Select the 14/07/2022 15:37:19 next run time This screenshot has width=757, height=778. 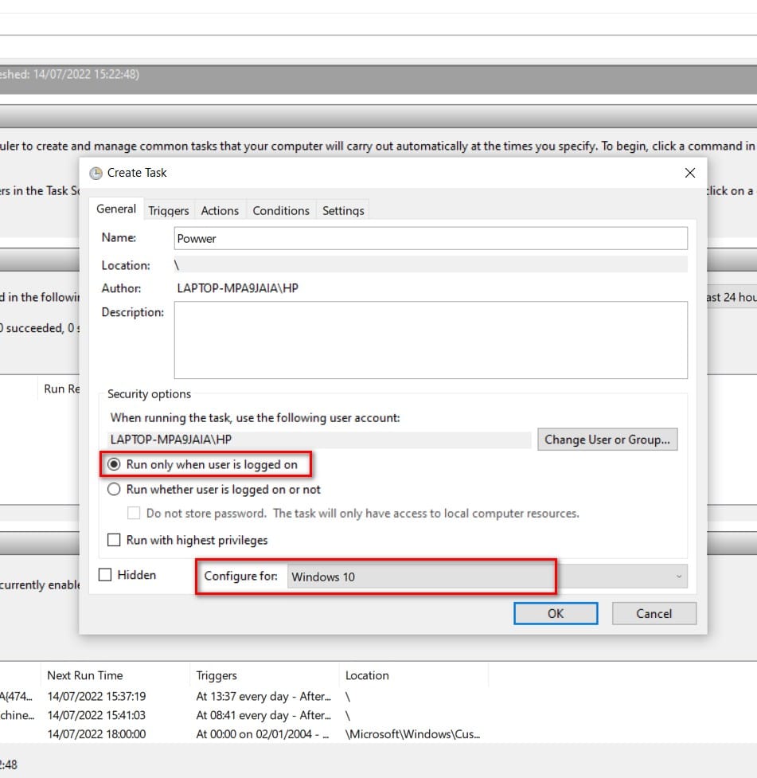[x=97, y=697]
